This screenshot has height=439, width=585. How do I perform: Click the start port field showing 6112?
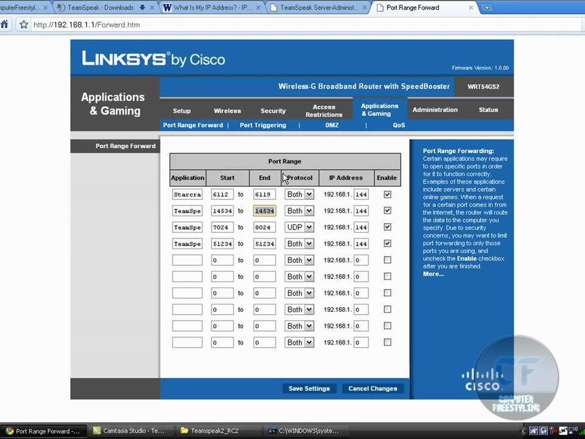222,194
